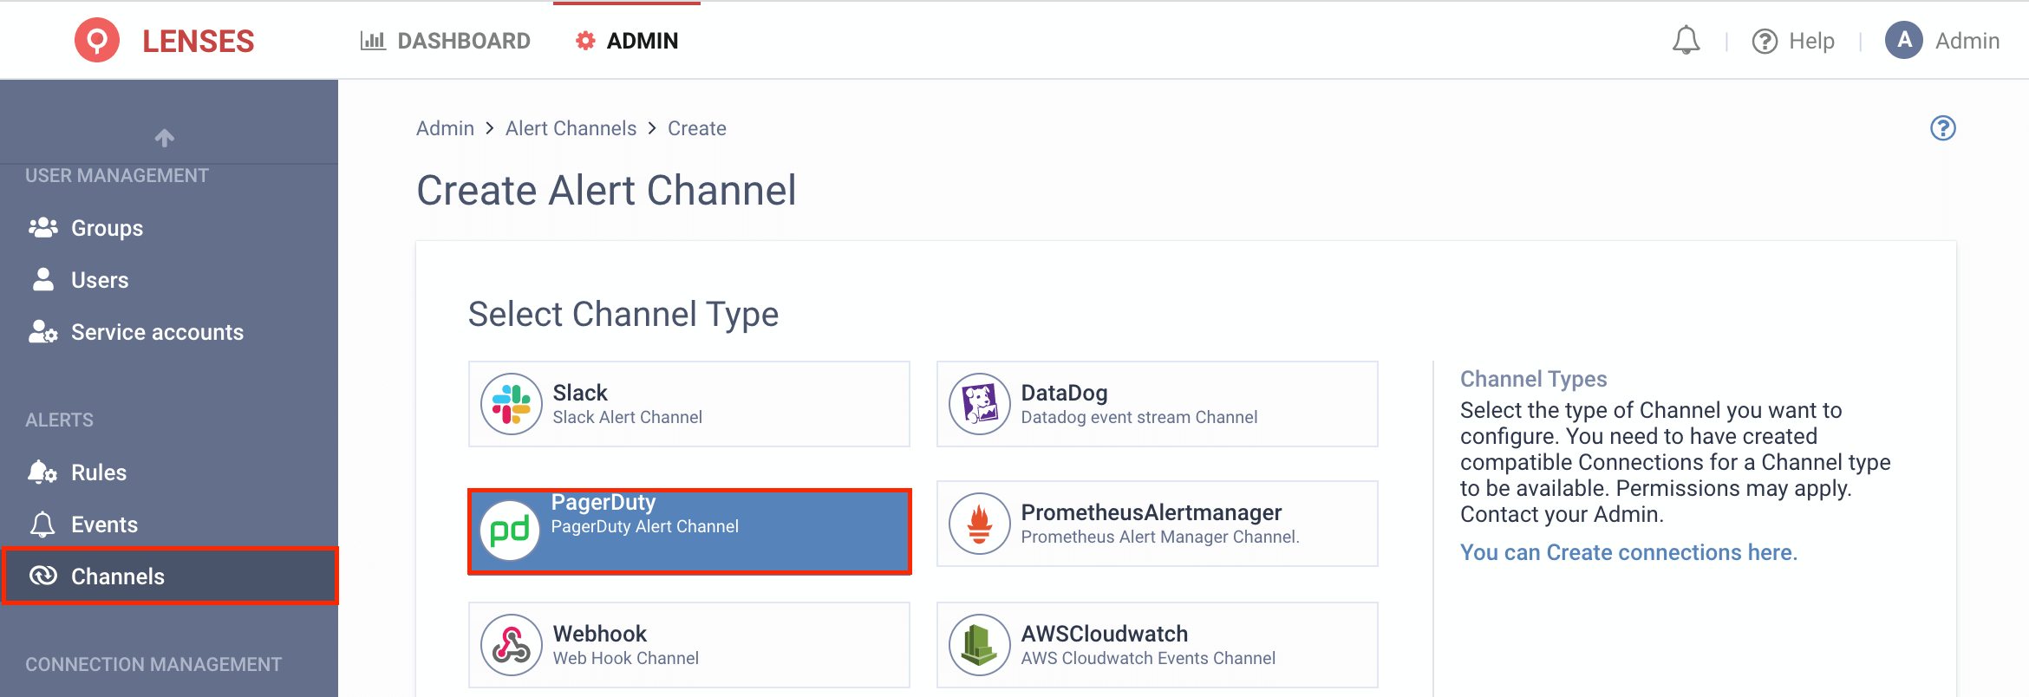This screenshot has width=2029, height=697.
Task: Open Service accounts in sidebar
Action: click(x=169, y=332)
